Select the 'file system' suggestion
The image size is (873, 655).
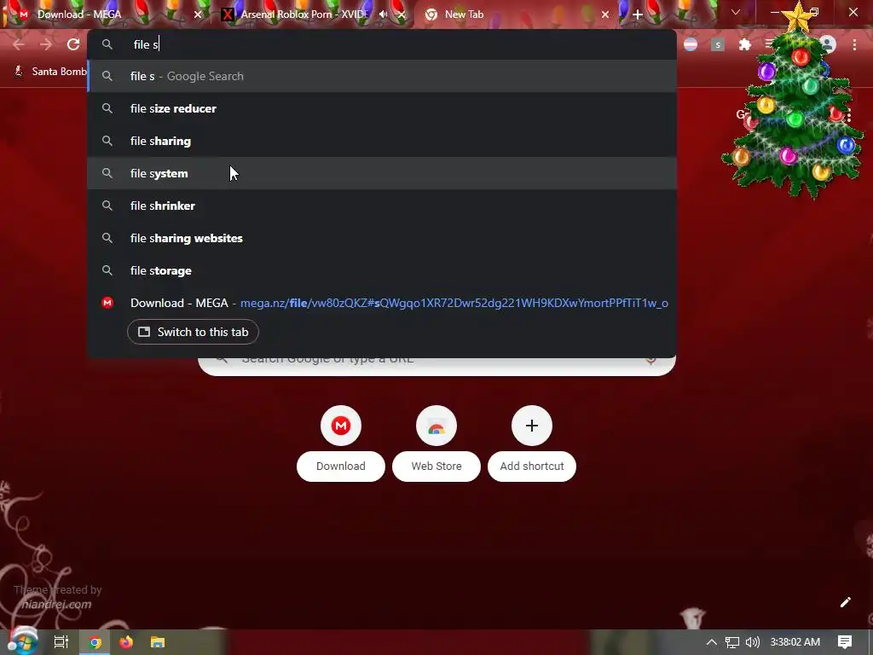point(382,173)
